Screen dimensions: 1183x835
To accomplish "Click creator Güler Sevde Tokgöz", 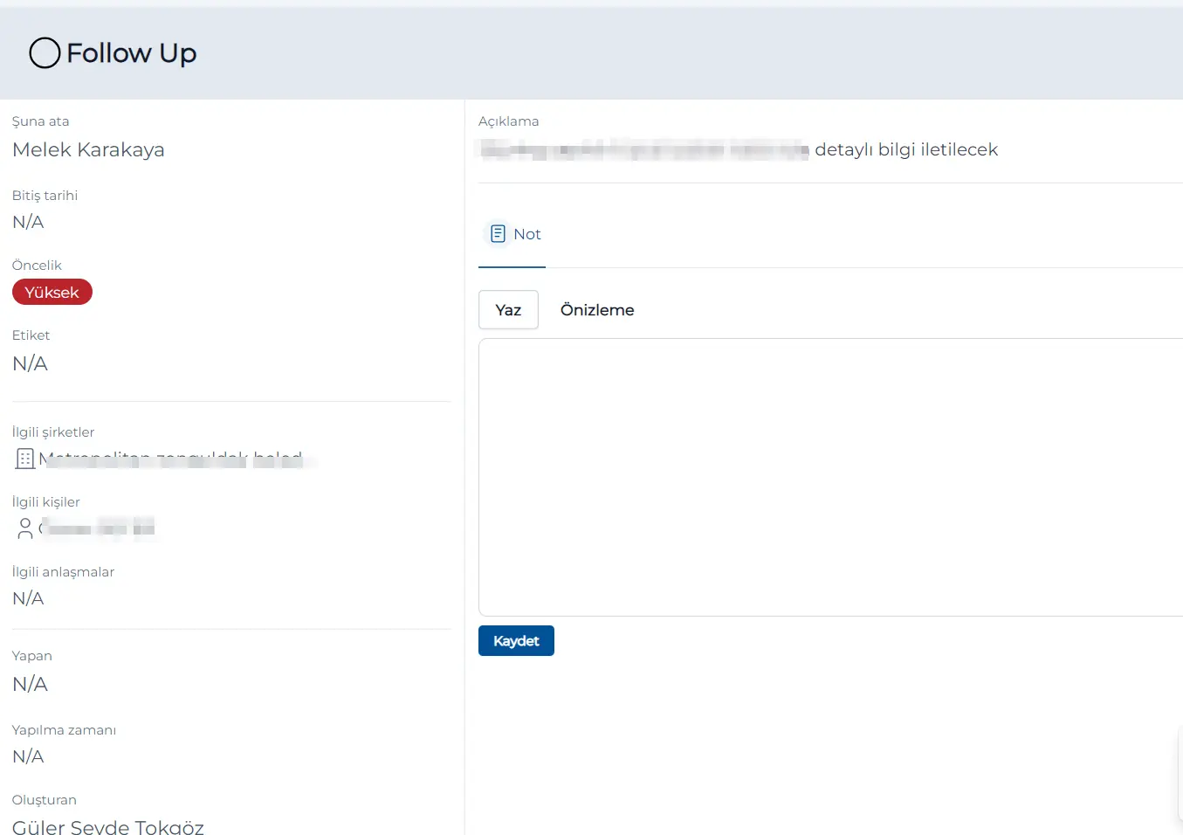I will (x=108, y=826).
